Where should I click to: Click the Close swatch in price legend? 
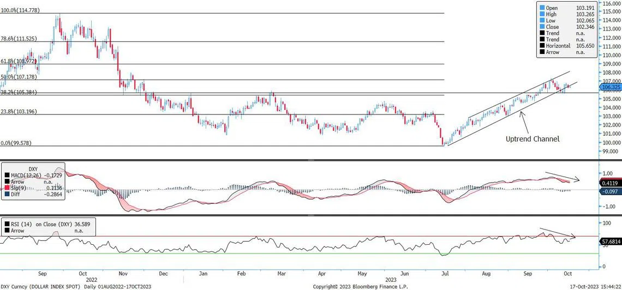(x=542, y=27)
